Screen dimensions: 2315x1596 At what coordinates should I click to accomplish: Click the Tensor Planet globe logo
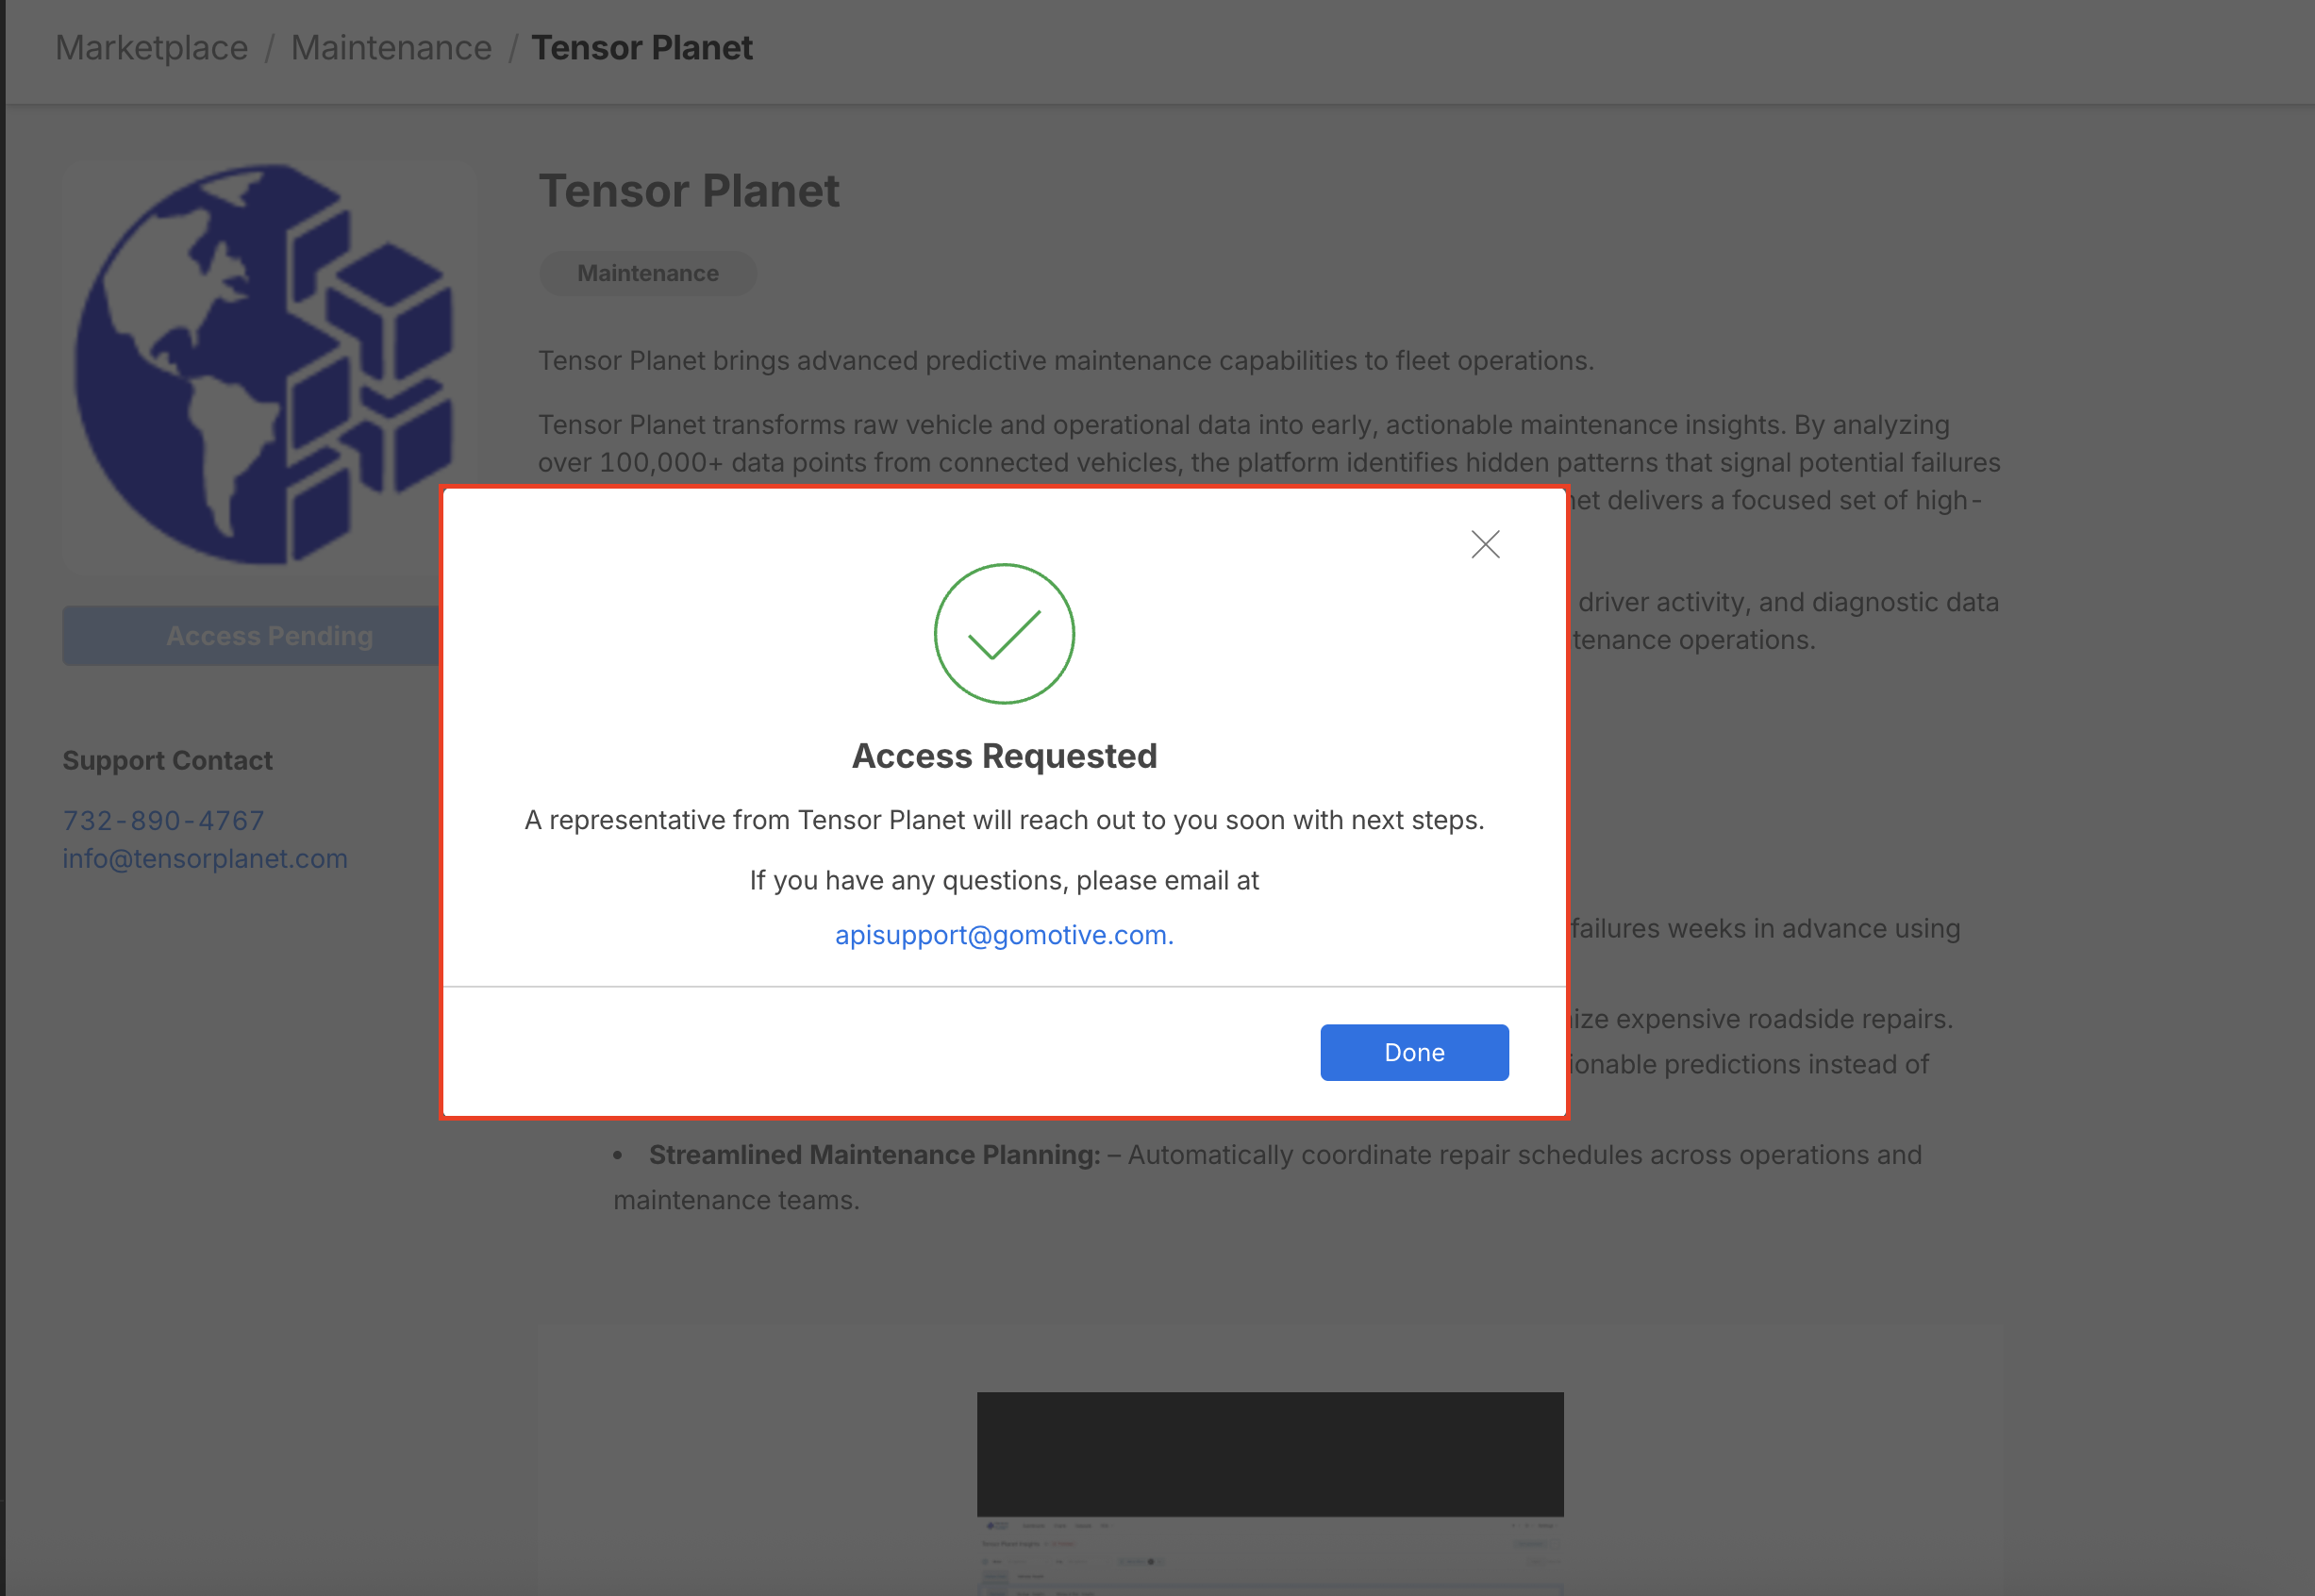pyautogui.click(x=264, y=362)
